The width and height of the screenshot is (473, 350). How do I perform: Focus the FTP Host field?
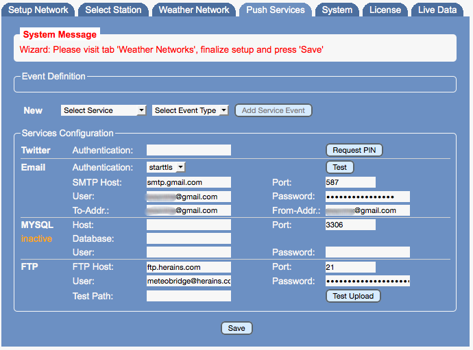pos(189,267)
